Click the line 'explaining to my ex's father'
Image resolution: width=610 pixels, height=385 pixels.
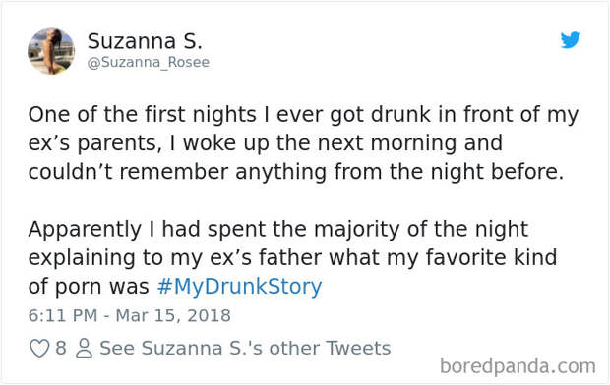coord(292,258)
